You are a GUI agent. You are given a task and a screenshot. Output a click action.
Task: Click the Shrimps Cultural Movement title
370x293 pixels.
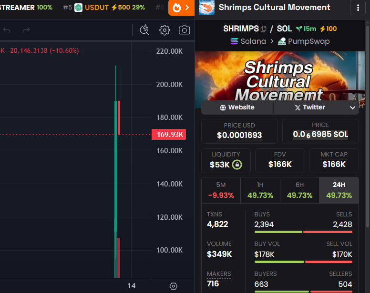point(274,7)
